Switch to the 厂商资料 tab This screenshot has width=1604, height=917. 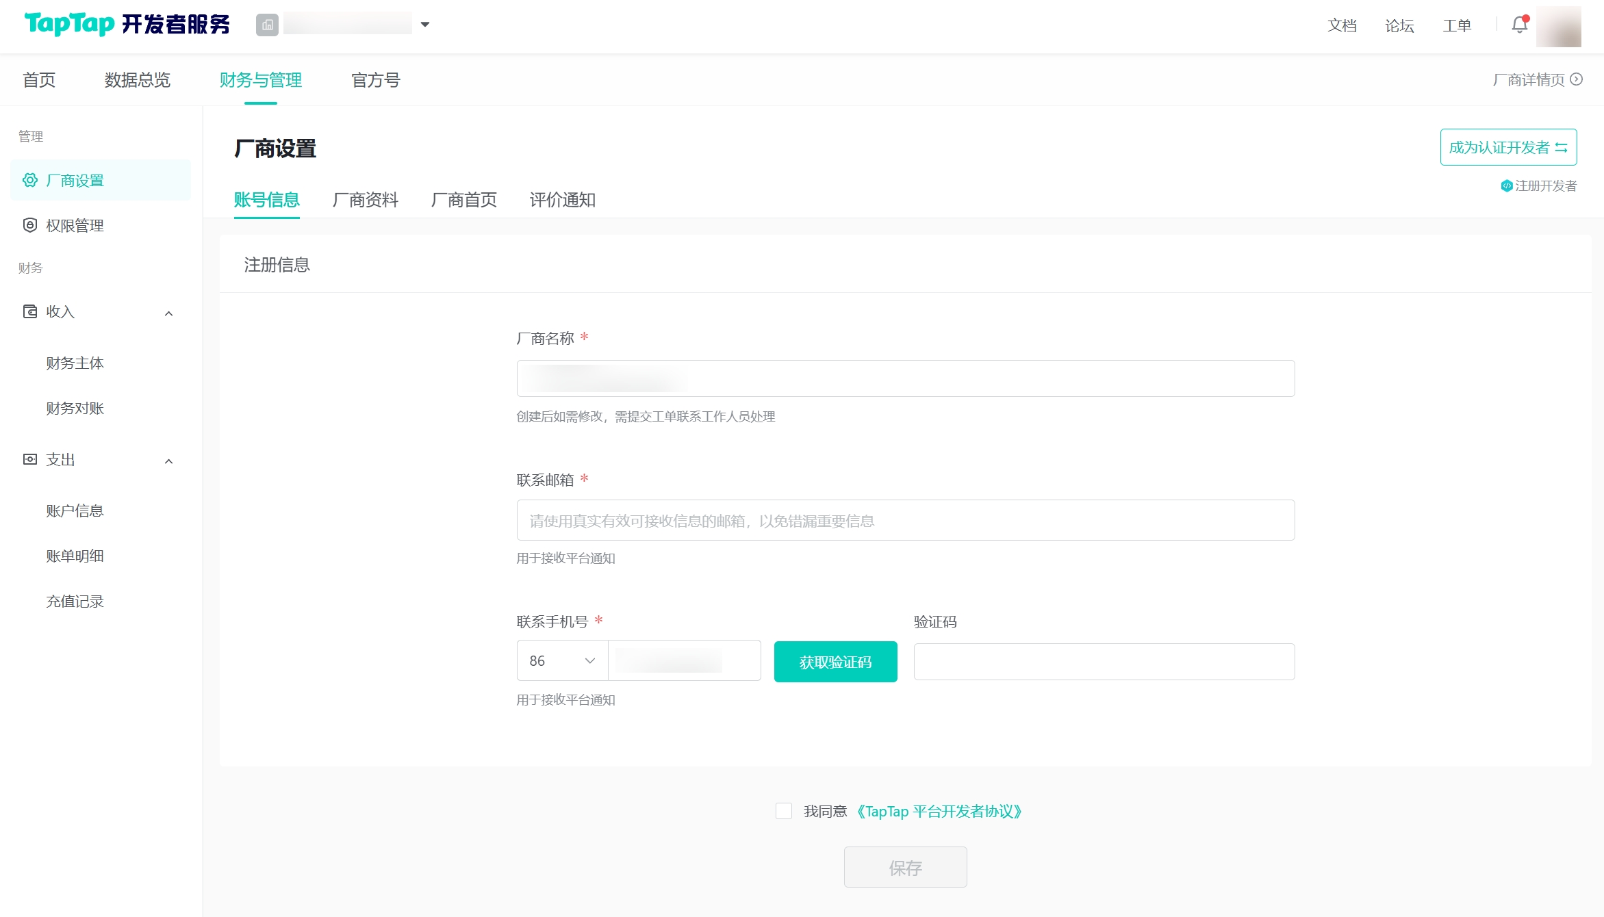[365, 200]
